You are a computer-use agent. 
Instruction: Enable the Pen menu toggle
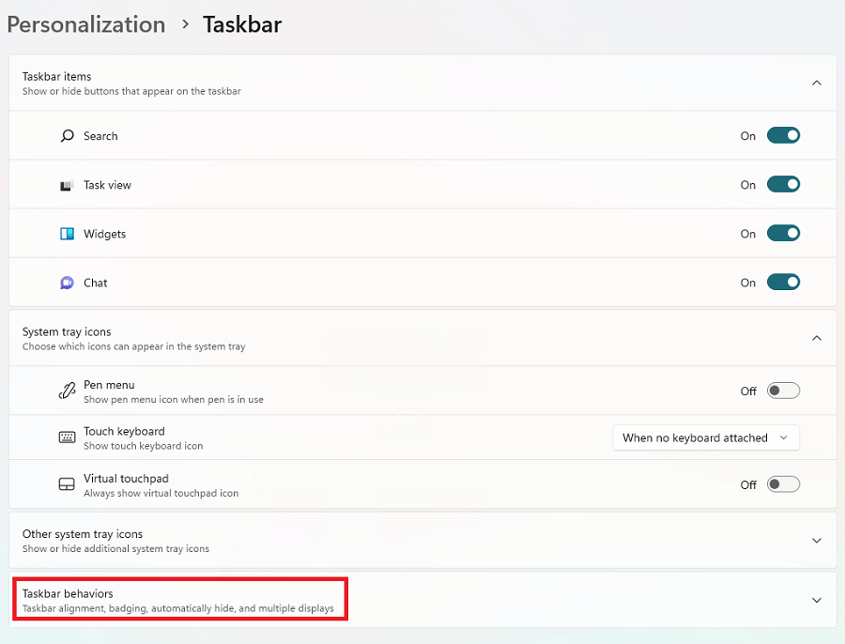tap(783, 391)
